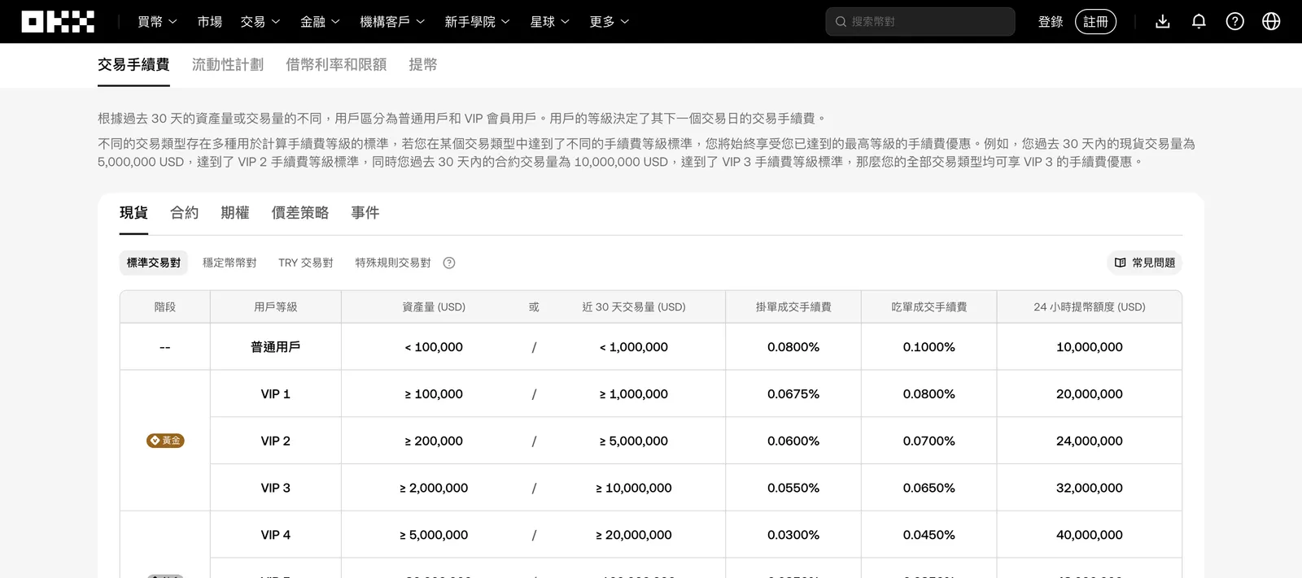Expand the 交易 dropdown menu
The width and height of the screenshot is (1302, 578).
(x=260, y=22)
